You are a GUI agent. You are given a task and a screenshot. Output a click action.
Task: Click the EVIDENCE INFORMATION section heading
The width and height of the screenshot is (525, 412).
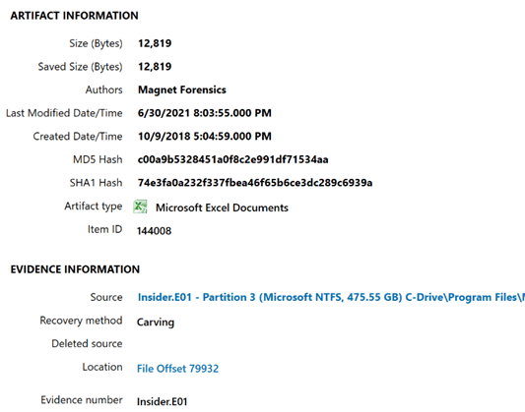pos(75,269)
